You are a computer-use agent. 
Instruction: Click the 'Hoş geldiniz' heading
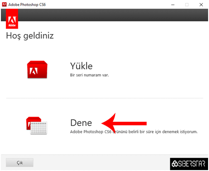30,36
